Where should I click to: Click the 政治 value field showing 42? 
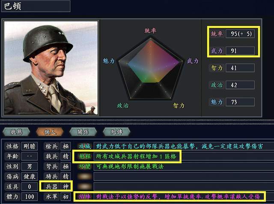[x=240, y=85]
